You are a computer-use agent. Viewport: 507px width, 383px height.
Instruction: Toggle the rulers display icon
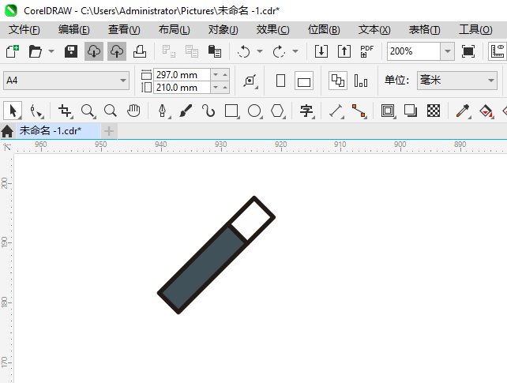[498, 51]
